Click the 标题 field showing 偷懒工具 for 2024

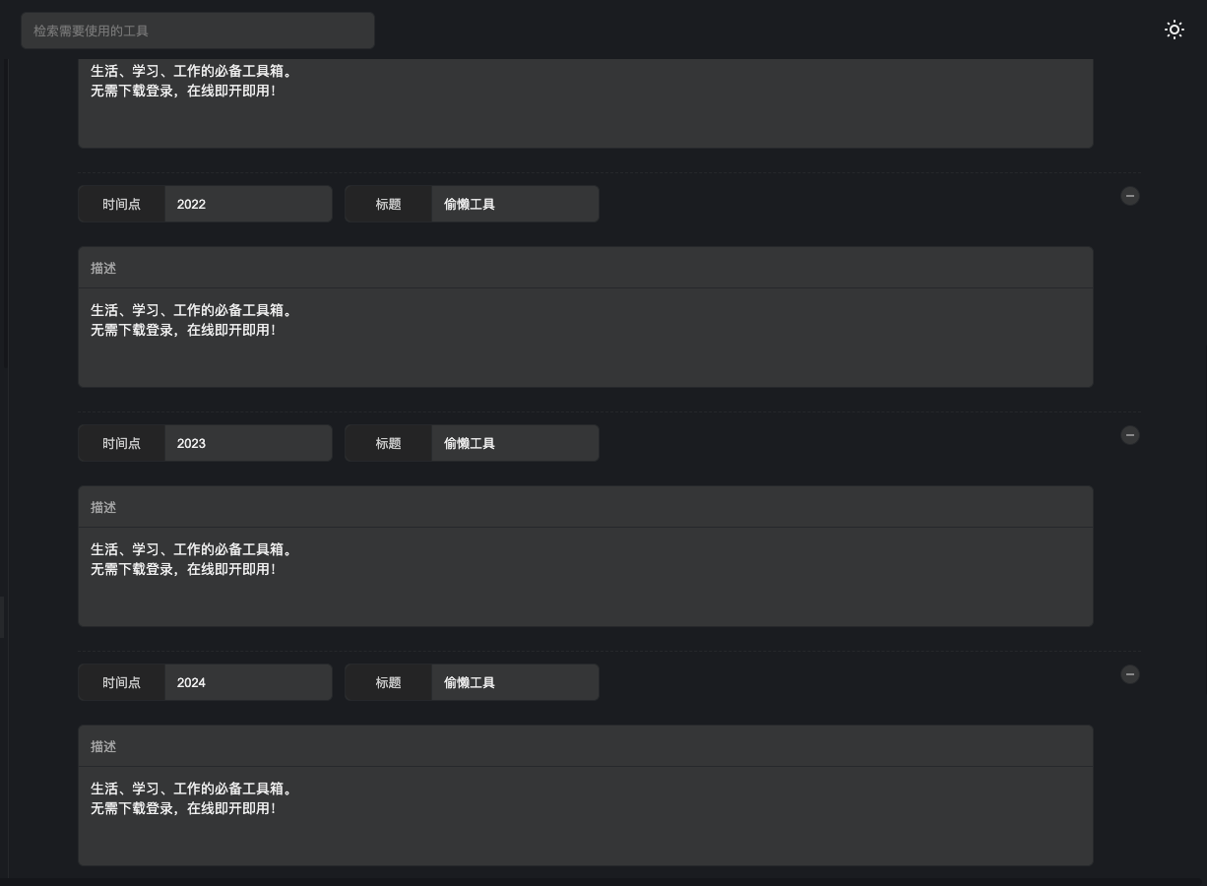514,682
